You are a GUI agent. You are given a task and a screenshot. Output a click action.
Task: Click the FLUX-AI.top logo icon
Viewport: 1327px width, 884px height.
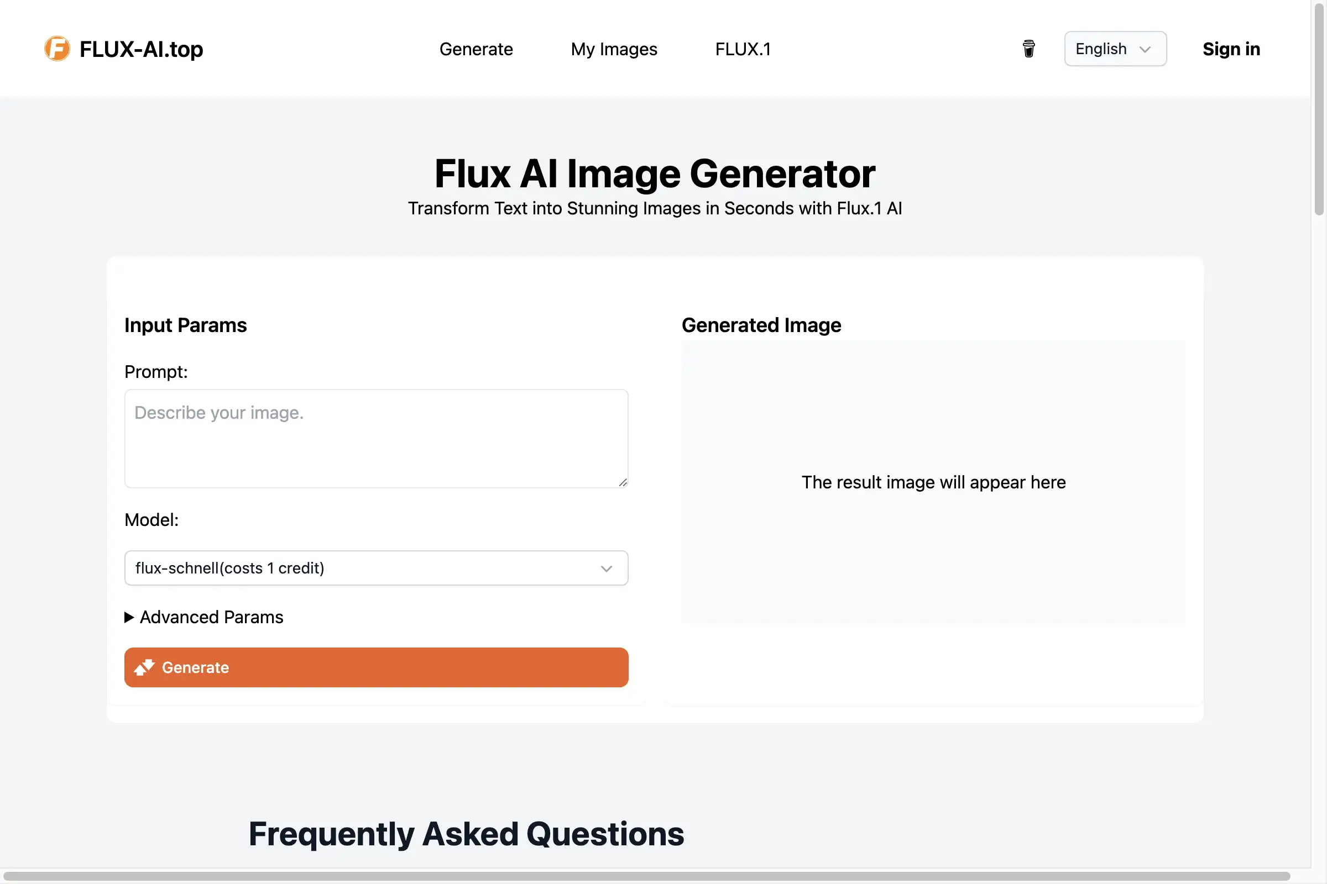tap(56, 49)
